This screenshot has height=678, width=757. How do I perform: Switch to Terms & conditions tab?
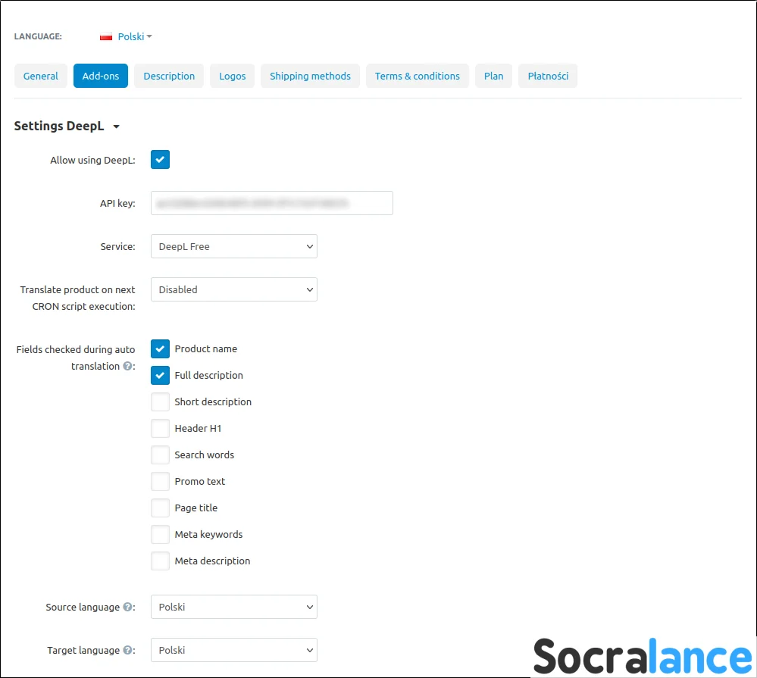[x=417, y=76]
